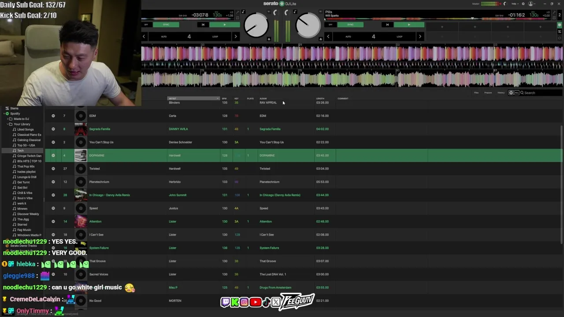Click Spotify icon on EDM row

tap(53, 116)
